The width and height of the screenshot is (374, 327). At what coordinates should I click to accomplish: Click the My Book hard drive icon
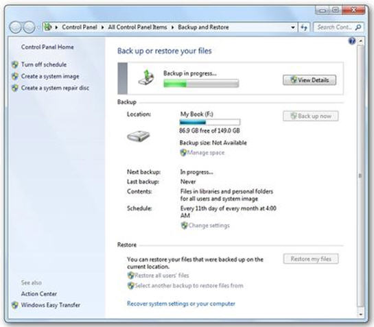tap(139, 136)
